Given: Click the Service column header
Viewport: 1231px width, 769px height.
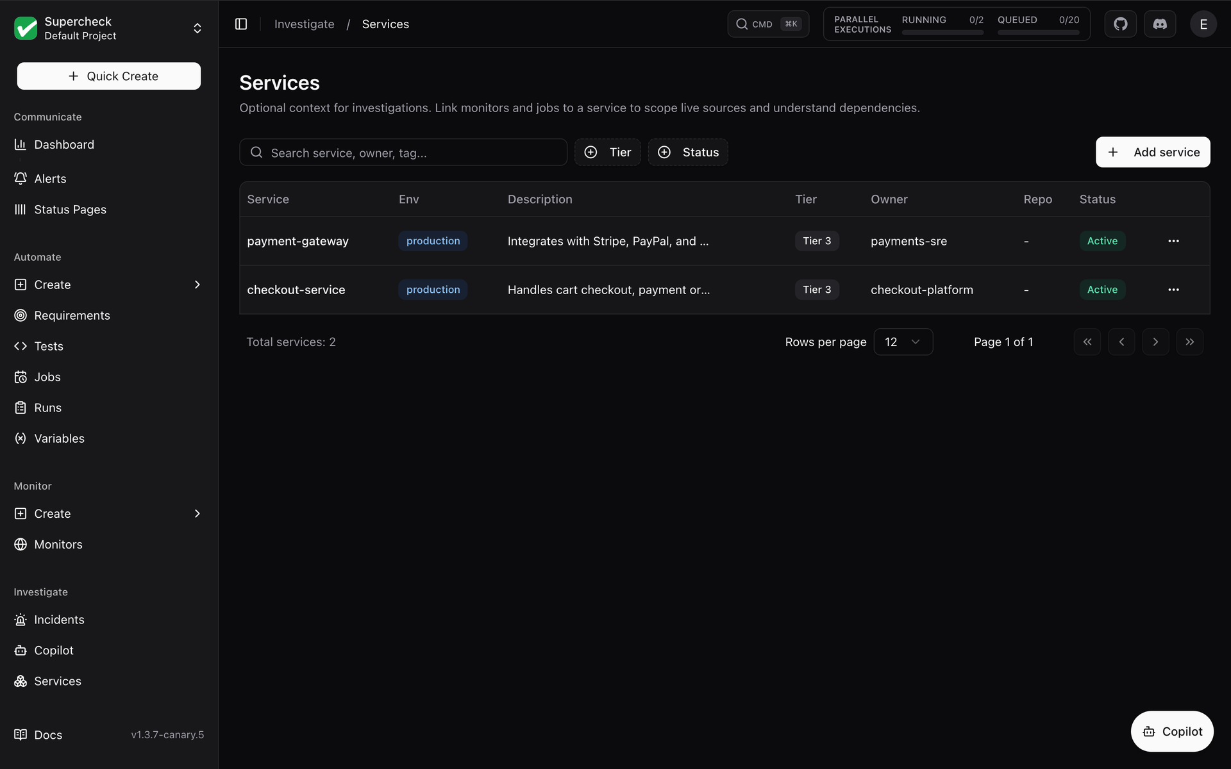Looking at the screenshot, I should [x=268, y=199].
